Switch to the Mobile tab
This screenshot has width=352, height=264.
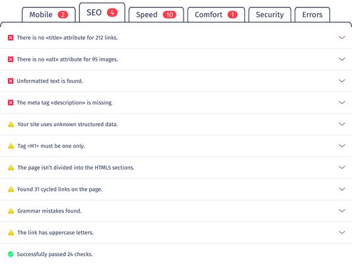[x=49, y=15]
